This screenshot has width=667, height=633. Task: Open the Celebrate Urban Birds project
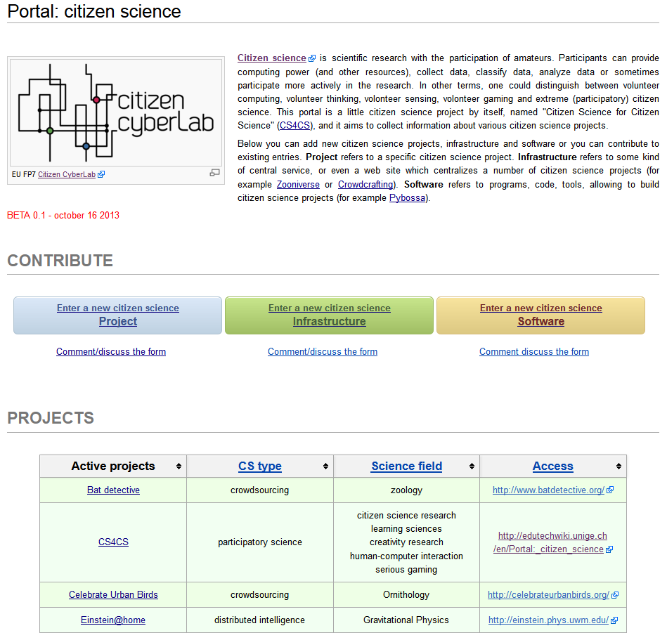click(x=113, y=594)
